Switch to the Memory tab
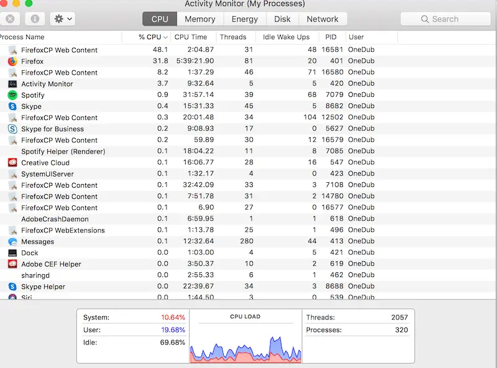 (200, 19)
